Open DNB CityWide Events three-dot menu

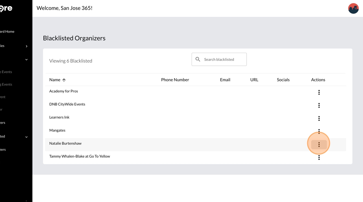[319, 105]
